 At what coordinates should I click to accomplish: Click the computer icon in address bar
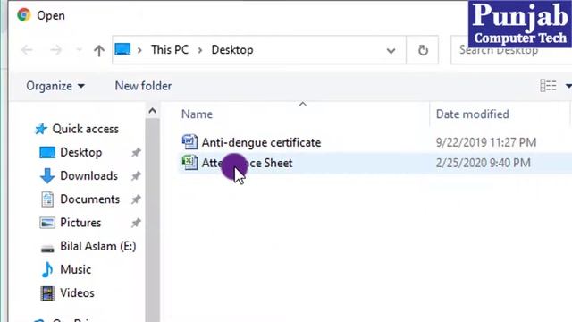point(122,49)
